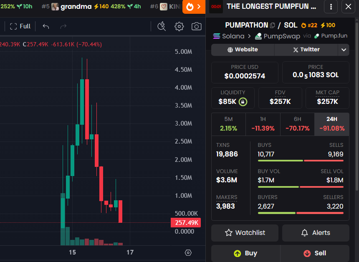Redo chart action

point(63,27)
